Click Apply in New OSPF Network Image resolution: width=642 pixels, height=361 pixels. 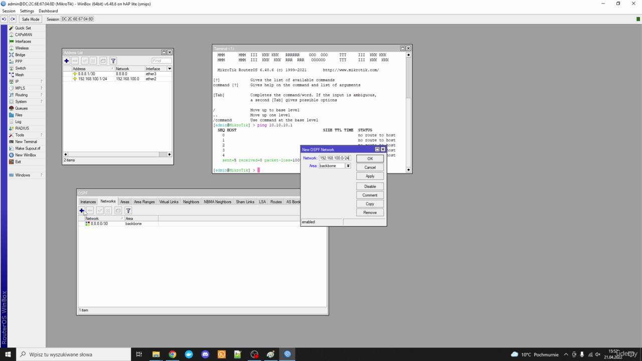[x=370, y=176]
